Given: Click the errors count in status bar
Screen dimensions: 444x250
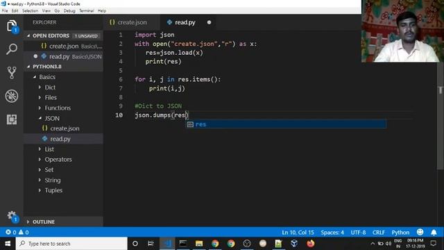Looking at the screenshot, I should (x=11, y=232).
